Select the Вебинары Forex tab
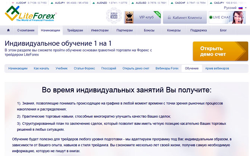Screen dimensions: 250x156 coord(167,69)
